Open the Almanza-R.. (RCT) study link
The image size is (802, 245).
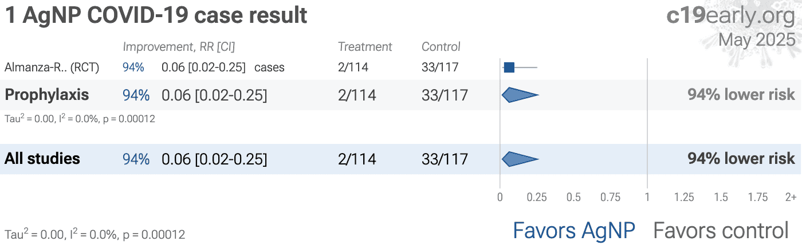tap(52, 67)
